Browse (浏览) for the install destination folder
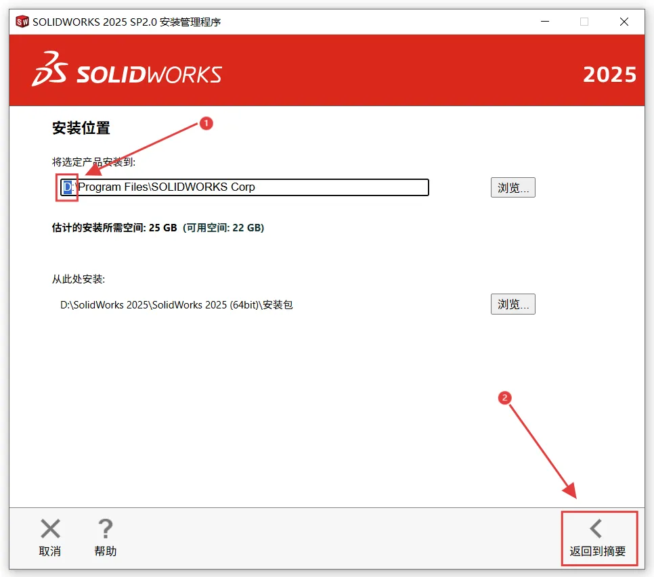 513,187
